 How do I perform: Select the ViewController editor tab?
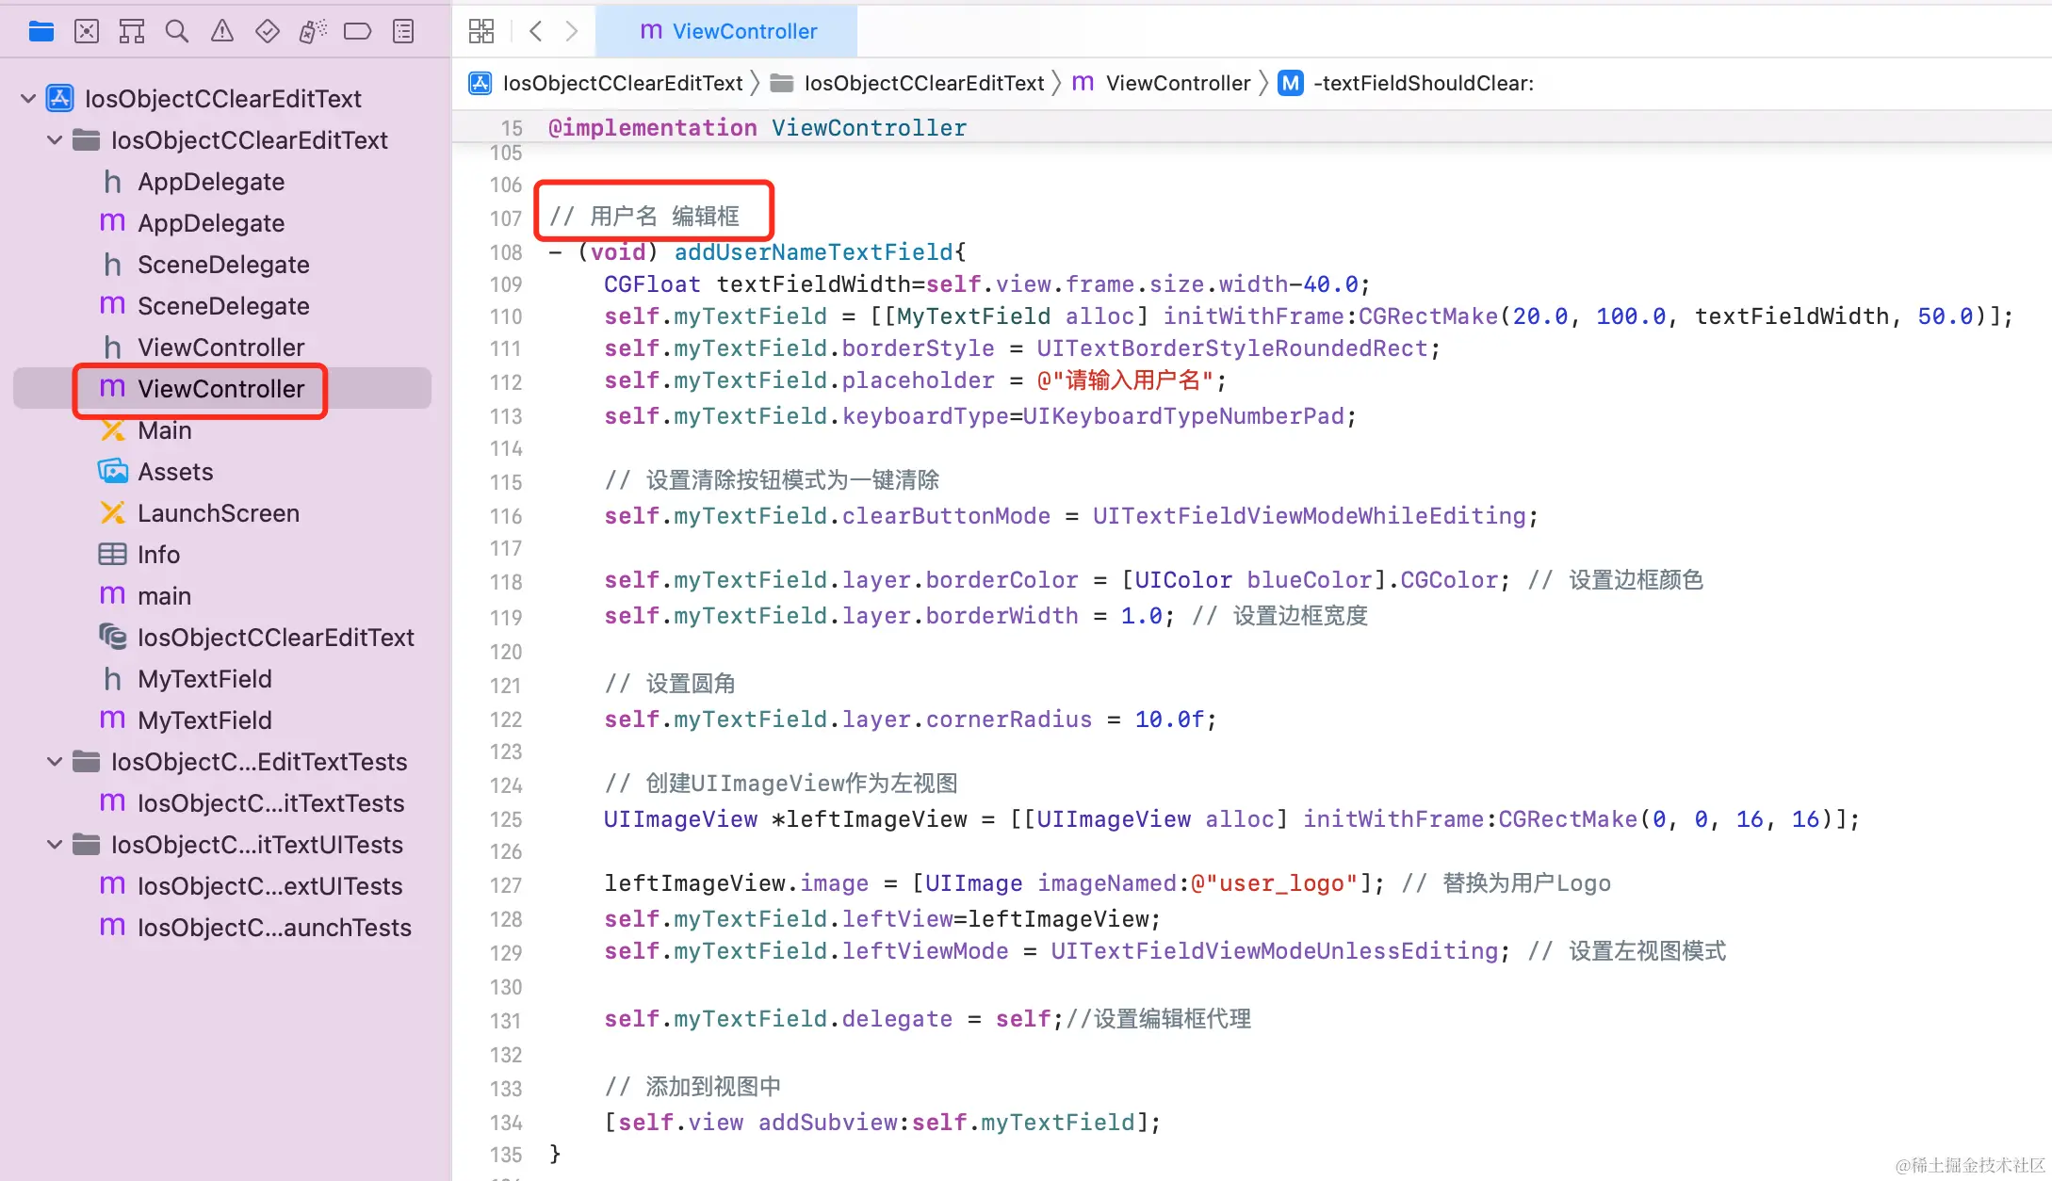pos(727,31)
